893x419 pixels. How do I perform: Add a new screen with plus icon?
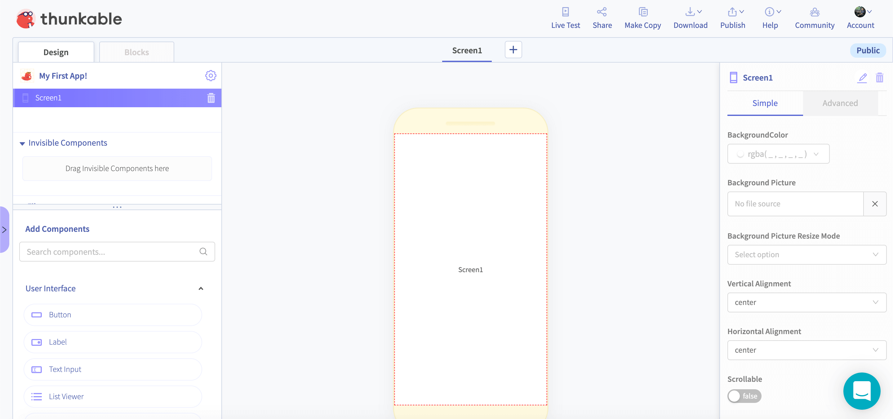point(513,50)
